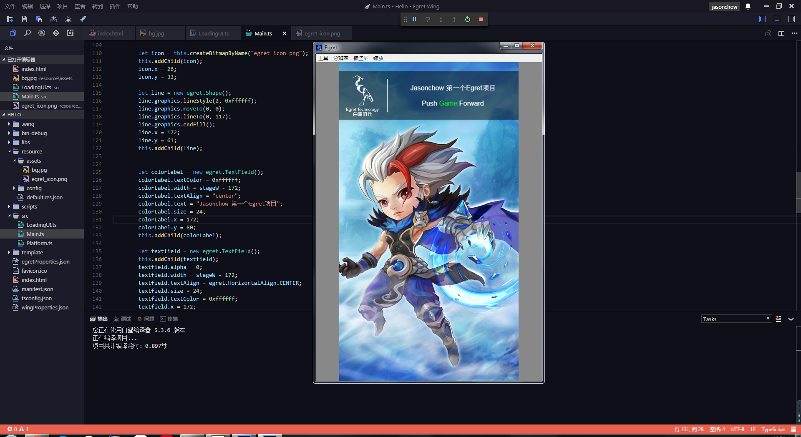
Task: Toggle the bottom panel visibility
Action: pyautogui.click(x=777, y=19)
